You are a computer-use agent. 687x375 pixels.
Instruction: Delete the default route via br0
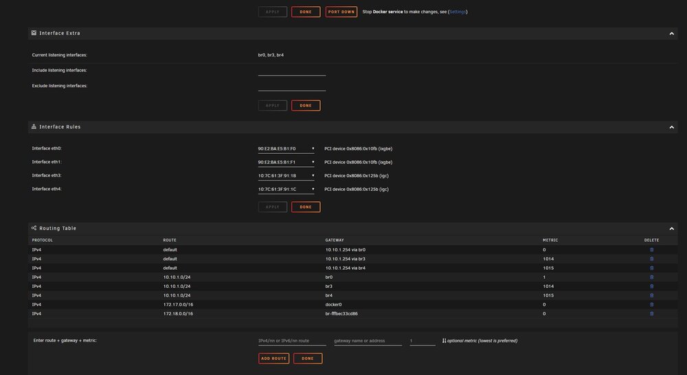click(x=651, y=250)
